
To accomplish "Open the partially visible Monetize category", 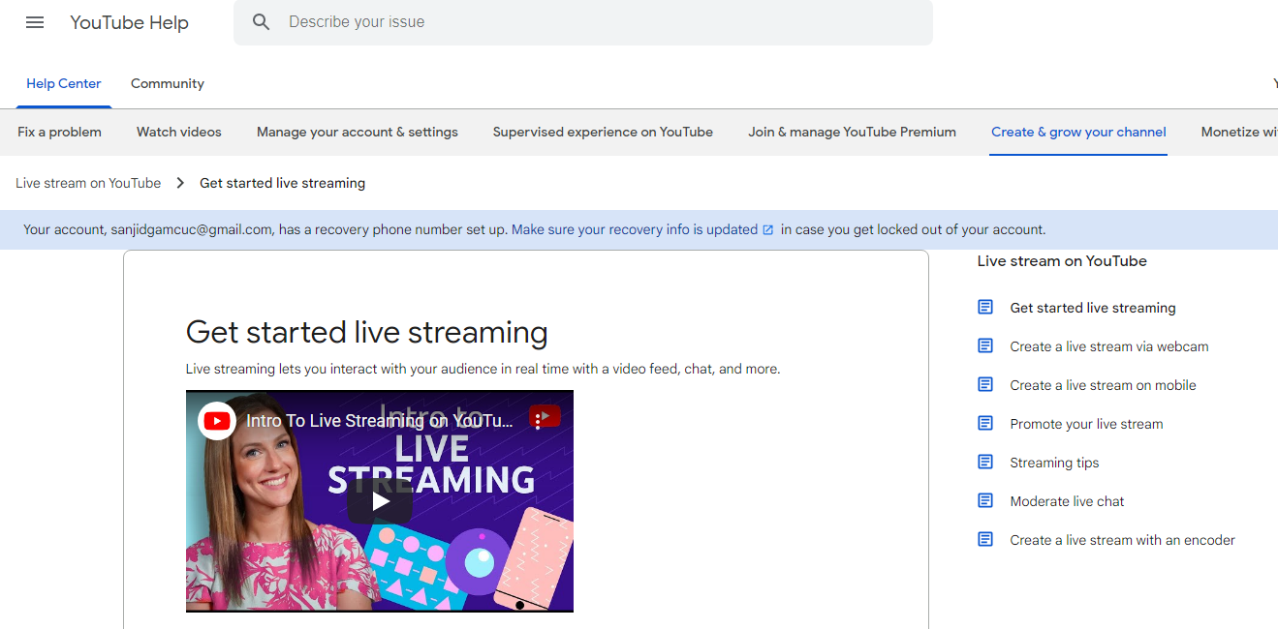I will (1239, 132).
